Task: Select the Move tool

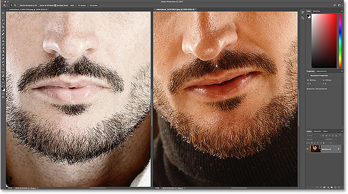Action: click(3, 13)
